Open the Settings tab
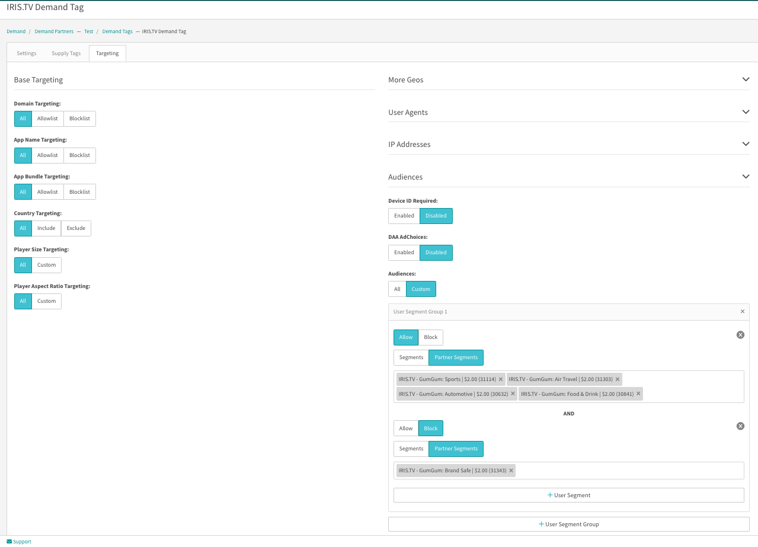This screenshot has height=547, width=758. pyautogui.click(x=27, y=53)
